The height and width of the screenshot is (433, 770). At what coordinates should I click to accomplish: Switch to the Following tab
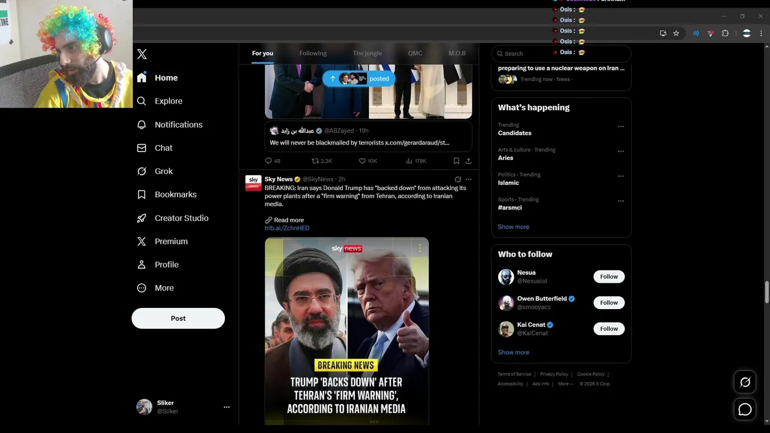313,54
